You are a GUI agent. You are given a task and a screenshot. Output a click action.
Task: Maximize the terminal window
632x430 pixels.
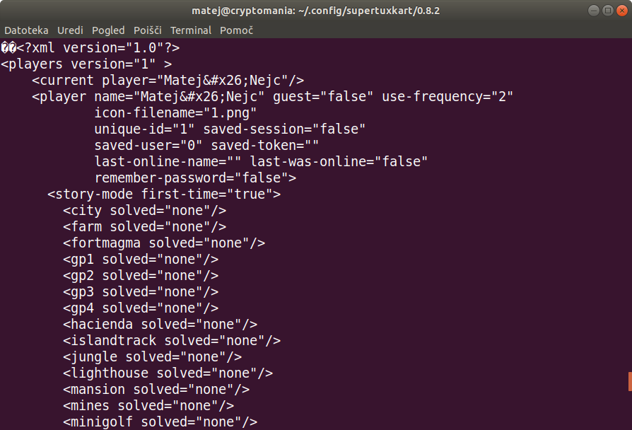click(608, 11)
